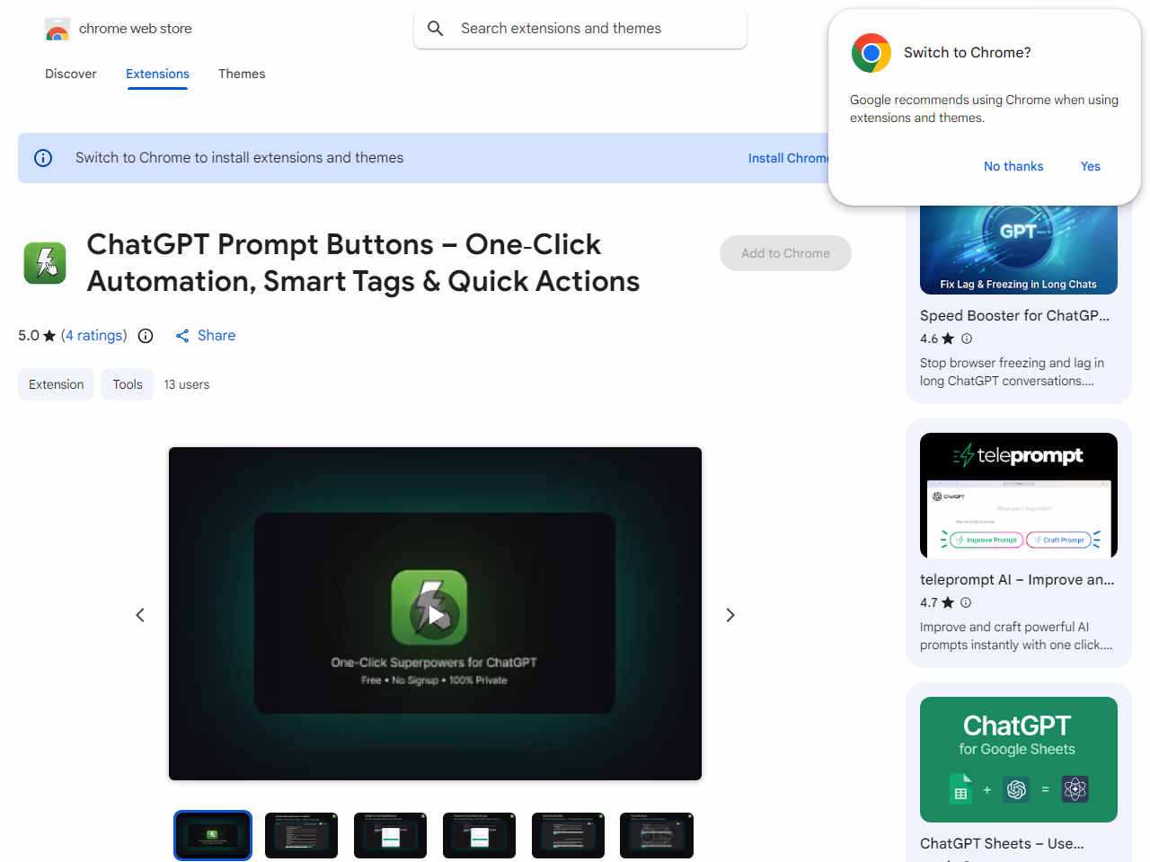Click the search magnifier icon
Viewport: 1150px width, 862px height.
tap(436, 29)
